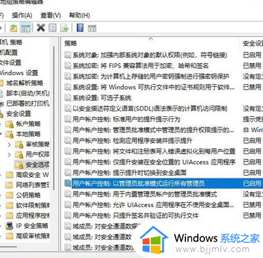Select 已部署的打印机 in the tree
Image resolution: width=263 pixels, height=258 pixels.
(28, 103)
